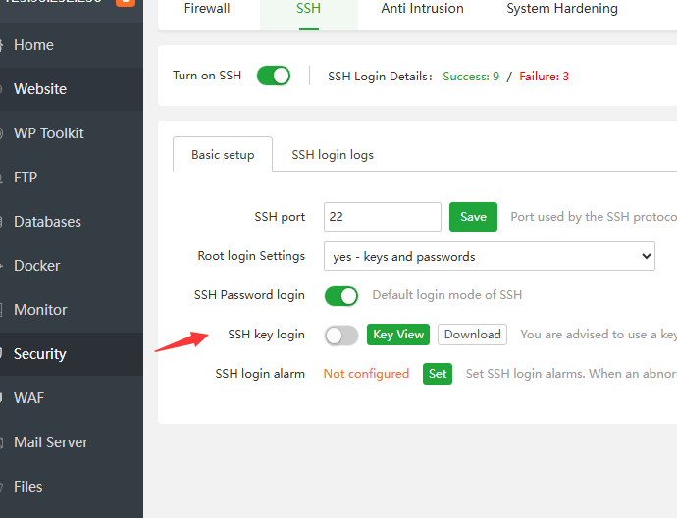Switch to the Firewall tab
This screenshot has width=677, height=518.
click(x=207, y=9)
